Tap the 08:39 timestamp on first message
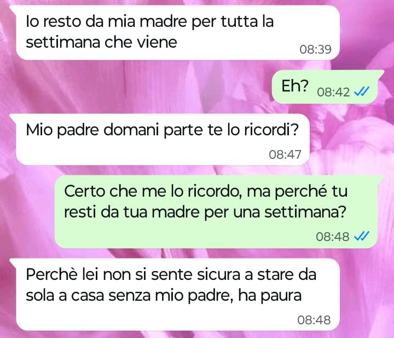This screenshot has height=338, width=394. click(315, 49)
